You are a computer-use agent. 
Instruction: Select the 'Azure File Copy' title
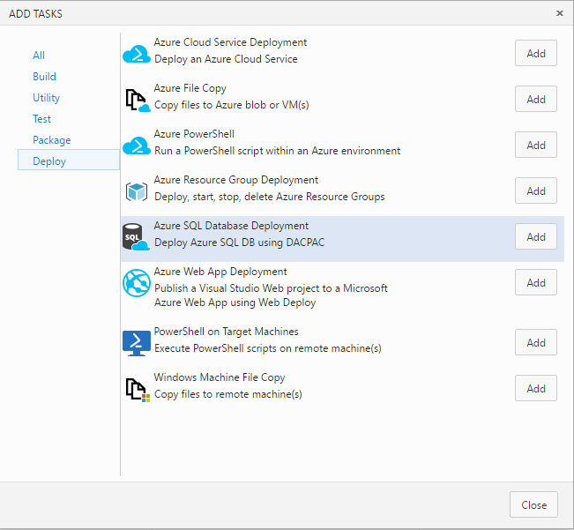pyautogui.click(x=190, y=88)
